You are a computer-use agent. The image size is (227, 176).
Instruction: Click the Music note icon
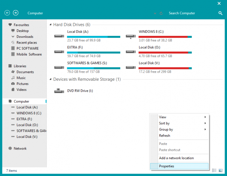point(13,78)
